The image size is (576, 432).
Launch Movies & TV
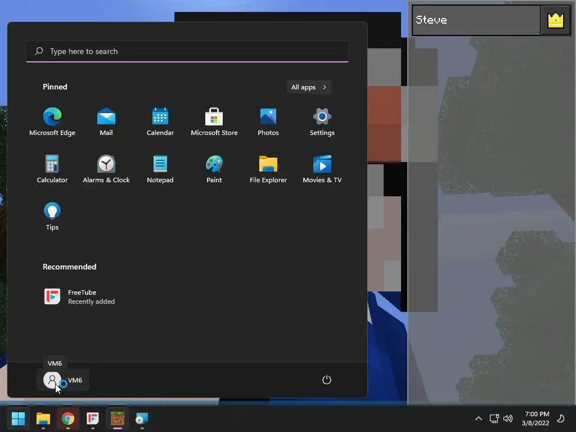322,169
